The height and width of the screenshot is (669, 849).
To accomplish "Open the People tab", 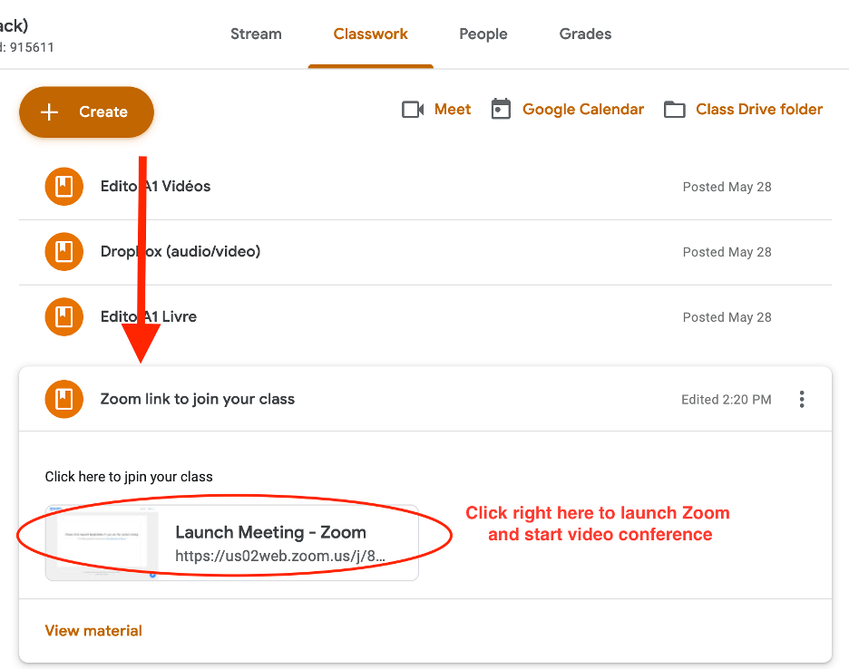I will [483, 34].
